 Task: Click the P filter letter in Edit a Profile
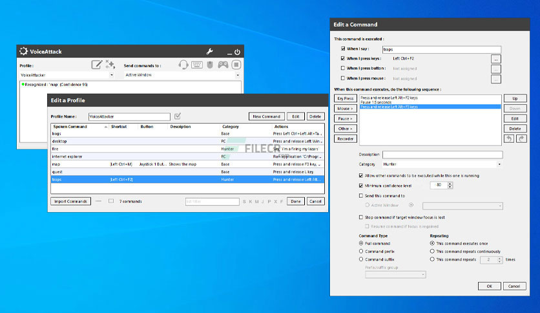pyautogui.click(x=269, y=202)
